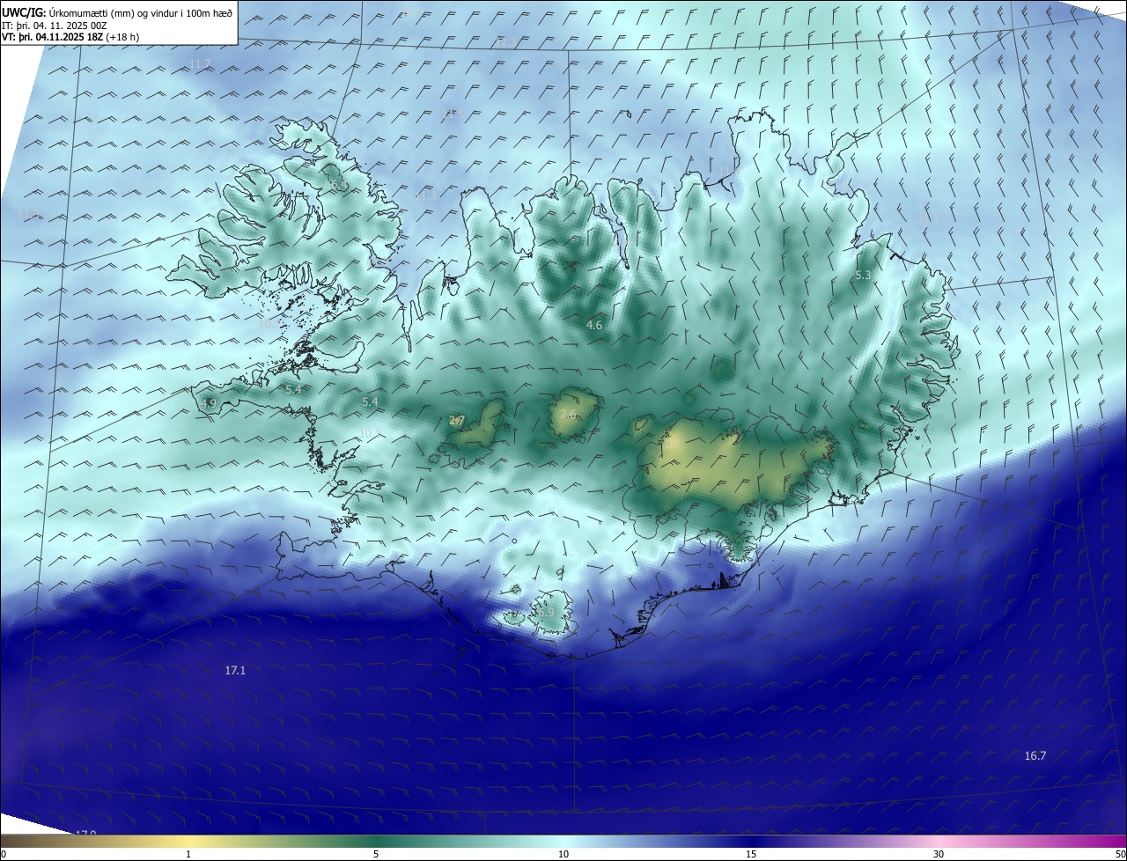Click the '30' tick label on the color scale
Image resolution: width=1127 pixels, height=861 pixels.
coord(939,854)
